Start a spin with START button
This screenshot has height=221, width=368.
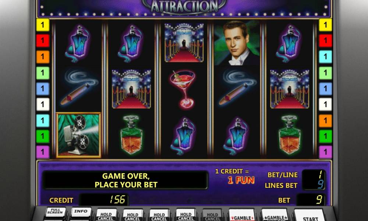(x=309, y=216)
